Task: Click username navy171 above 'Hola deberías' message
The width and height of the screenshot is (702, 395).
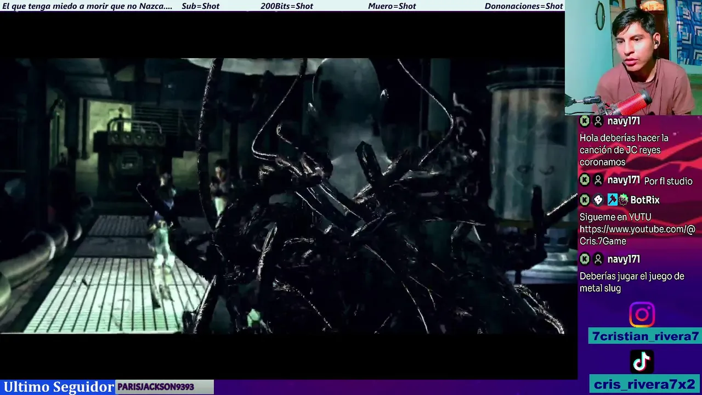Action: (x=624, y=121)
